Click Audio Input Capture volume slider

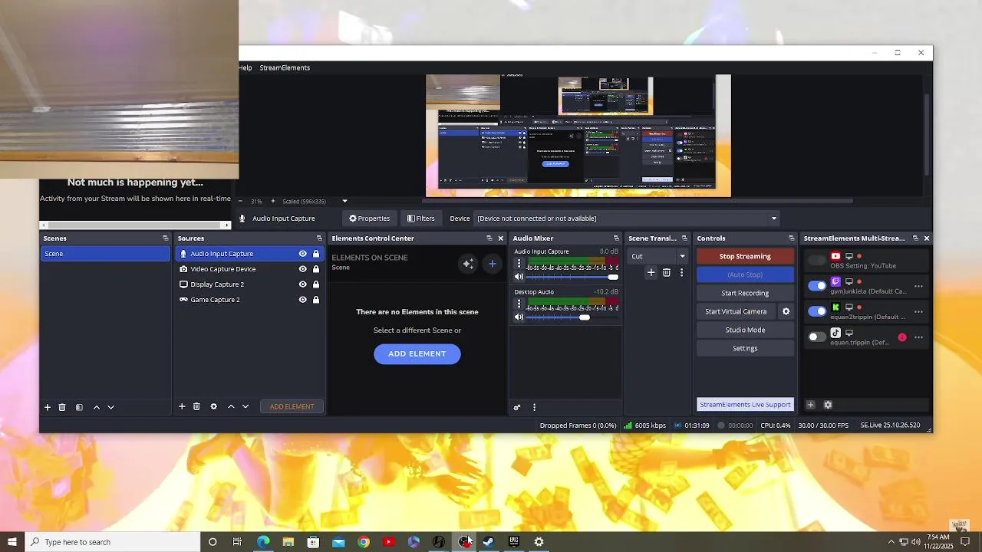(572, 277)
